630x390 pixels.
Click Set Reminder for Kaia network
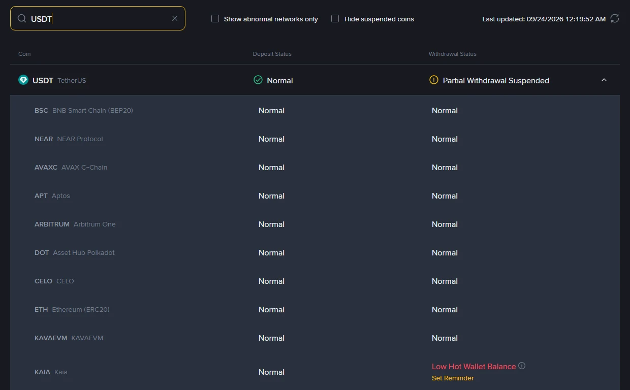click(x=453, y=378)
